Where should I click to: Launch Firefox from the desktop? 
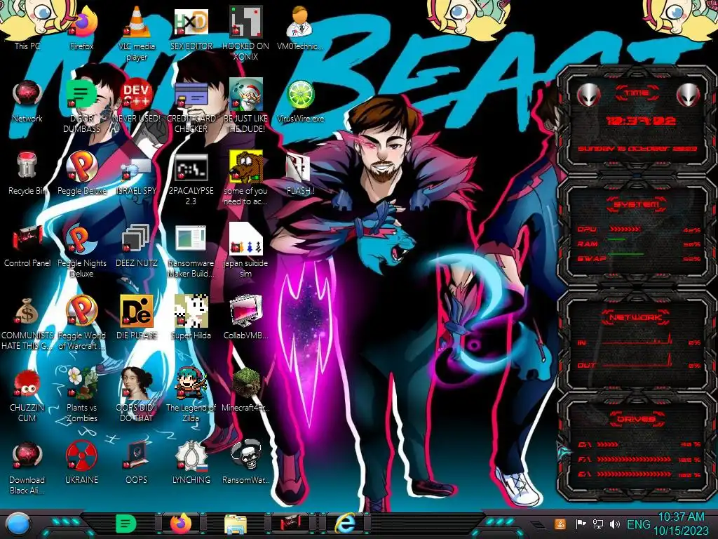click(82, 28)
